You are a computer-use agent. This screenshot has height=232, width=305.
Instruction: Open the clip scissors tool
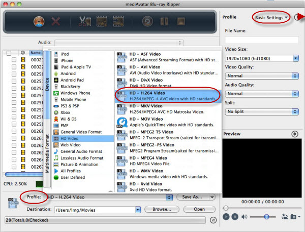click(x=85, y=21)
